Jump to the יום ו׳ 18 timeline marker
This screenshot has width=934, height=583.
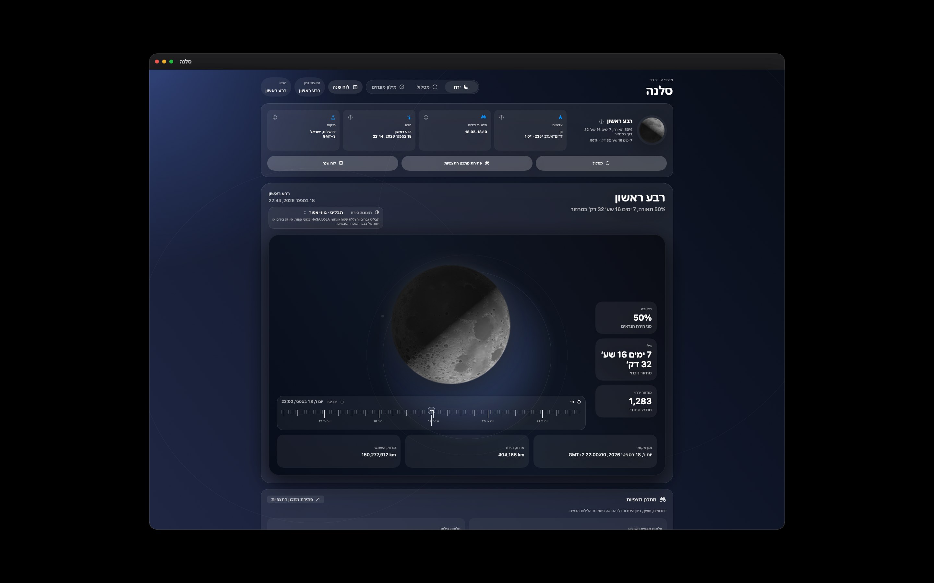pos(378,421)
